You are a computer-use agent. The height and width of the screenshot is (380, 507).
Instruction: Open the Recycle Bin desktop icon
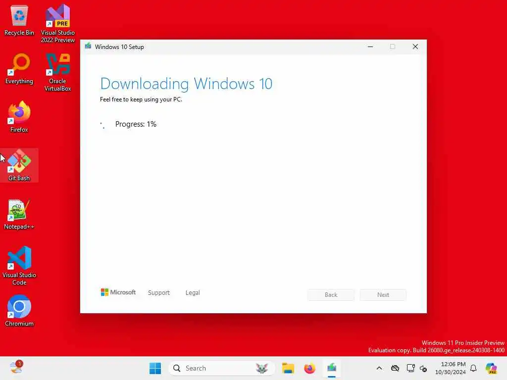click(19, 21)
